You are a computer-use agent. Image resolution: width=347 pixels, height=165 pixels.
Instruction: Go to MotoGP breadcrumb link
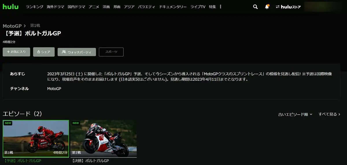tap(12, 26)
